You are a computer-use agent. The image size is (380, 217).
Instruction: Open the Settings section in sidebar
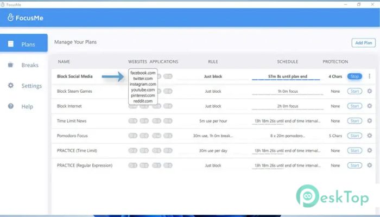pos(24,86)
